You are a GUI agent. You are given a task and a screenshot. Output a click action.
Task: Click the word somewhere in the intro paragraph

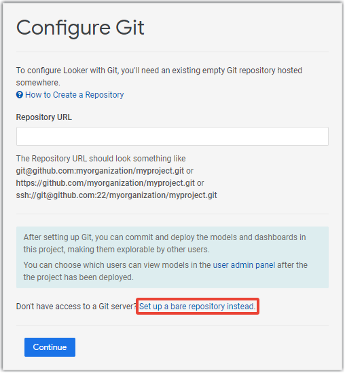(x=38, y=83)
